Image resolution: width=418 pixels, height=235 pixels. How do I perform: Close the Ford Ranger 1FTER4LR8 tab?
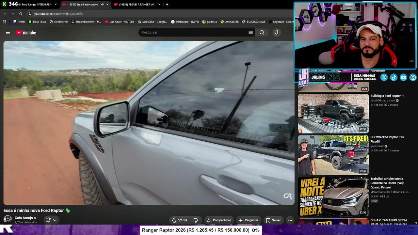click(x=56, y=5)
